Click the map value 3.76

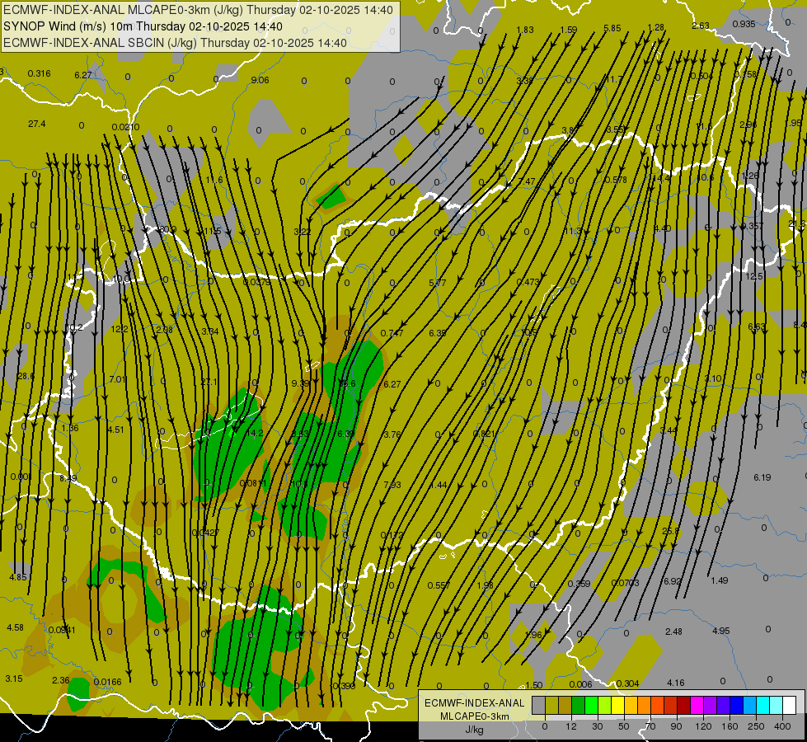pos(392,434)
